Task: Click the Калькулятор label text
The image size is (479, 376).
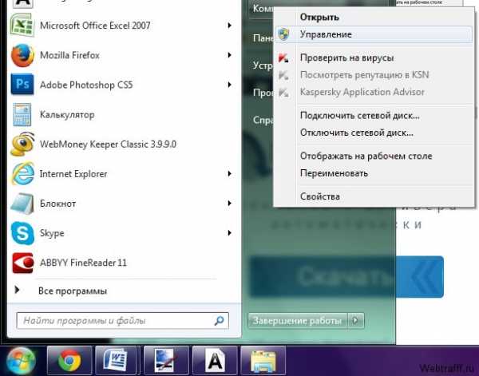Action: (67, 115)
